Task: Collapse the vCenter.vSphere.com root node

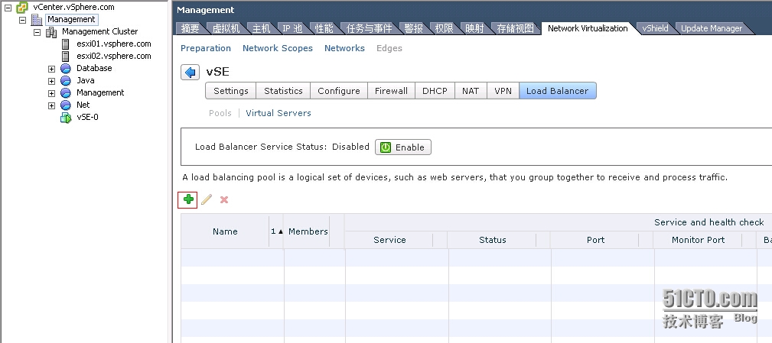Action: [x=8, y=8]
